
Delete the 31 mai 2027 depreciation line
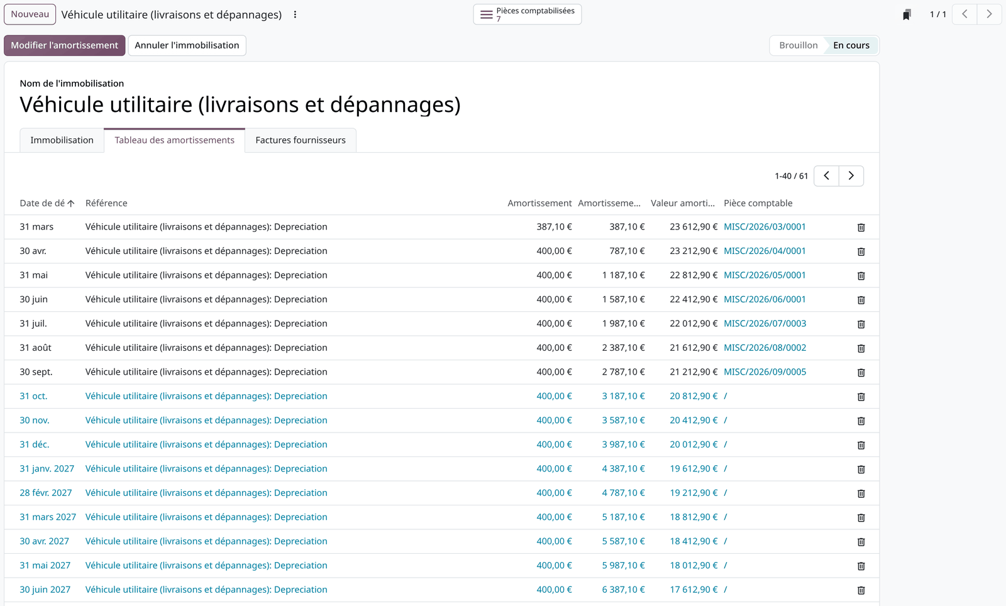click(x=861, y=566)
